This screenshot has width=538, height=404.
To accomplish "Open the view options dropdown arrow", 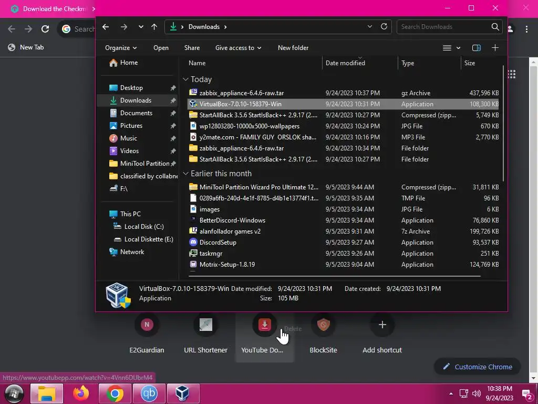I will pos(458,48).
